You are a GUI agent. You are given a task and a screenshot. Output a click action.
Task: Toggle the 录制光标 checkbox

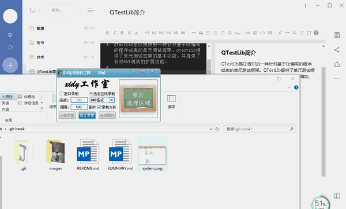coord(99,107)
